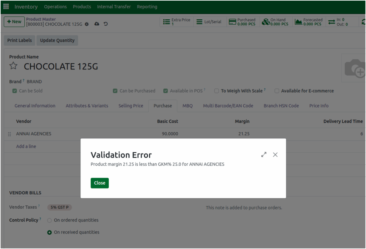The height and width of the screenshot is (249, 366).
Task: Add a new vendor with Add a line
Action: point(26,146)
